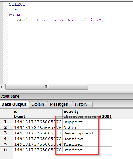
Task: Click the Support activity cell
Action: pyautogui.click(x=87, y=121)
